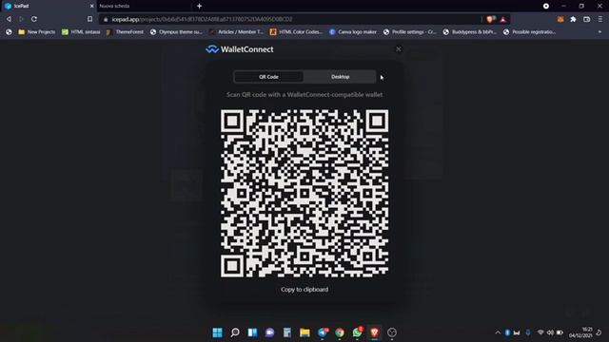Click the address bar URL field
This screenshot has width=609, height=342.
(x=291, y=19)
